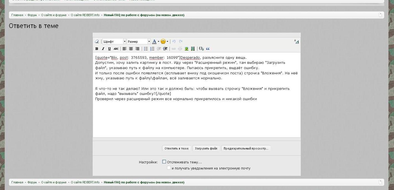Apply italic formatting
This screenshot has width=394, height=190.
(x=103, y=49)
